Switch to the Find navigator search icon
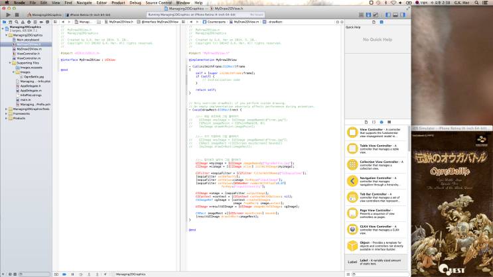This screenshot has width=493, height=277. click(18, 22)
